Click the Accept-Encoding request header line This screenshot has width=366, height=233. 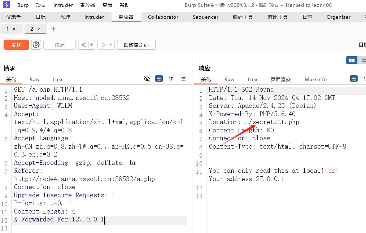75,163
